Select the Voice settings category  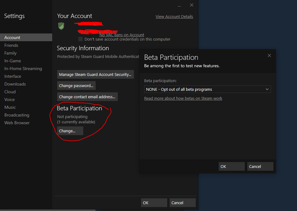(x=9, y=99)
